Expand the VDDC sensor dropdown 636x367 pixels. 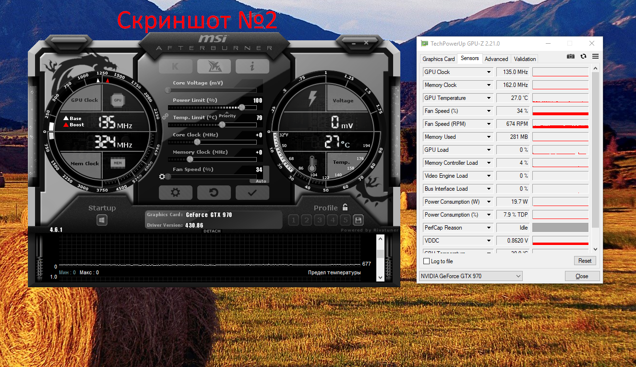[x=489, y=241]
